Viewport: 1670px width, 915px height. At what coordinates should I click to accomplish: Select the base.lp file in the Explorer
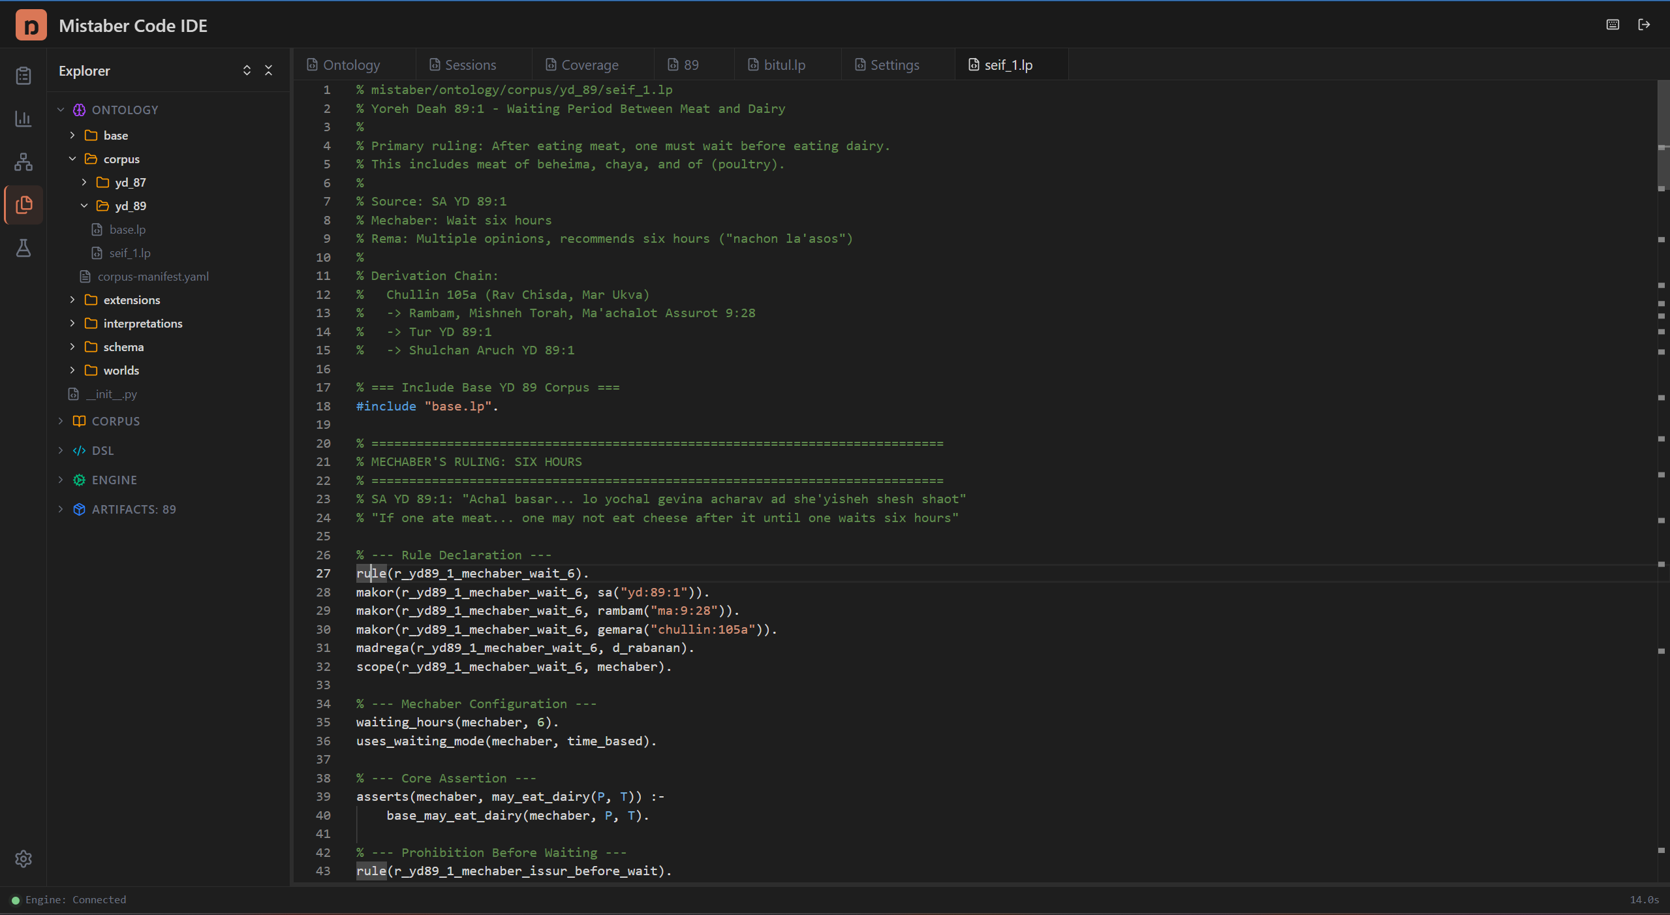point(127,229)
